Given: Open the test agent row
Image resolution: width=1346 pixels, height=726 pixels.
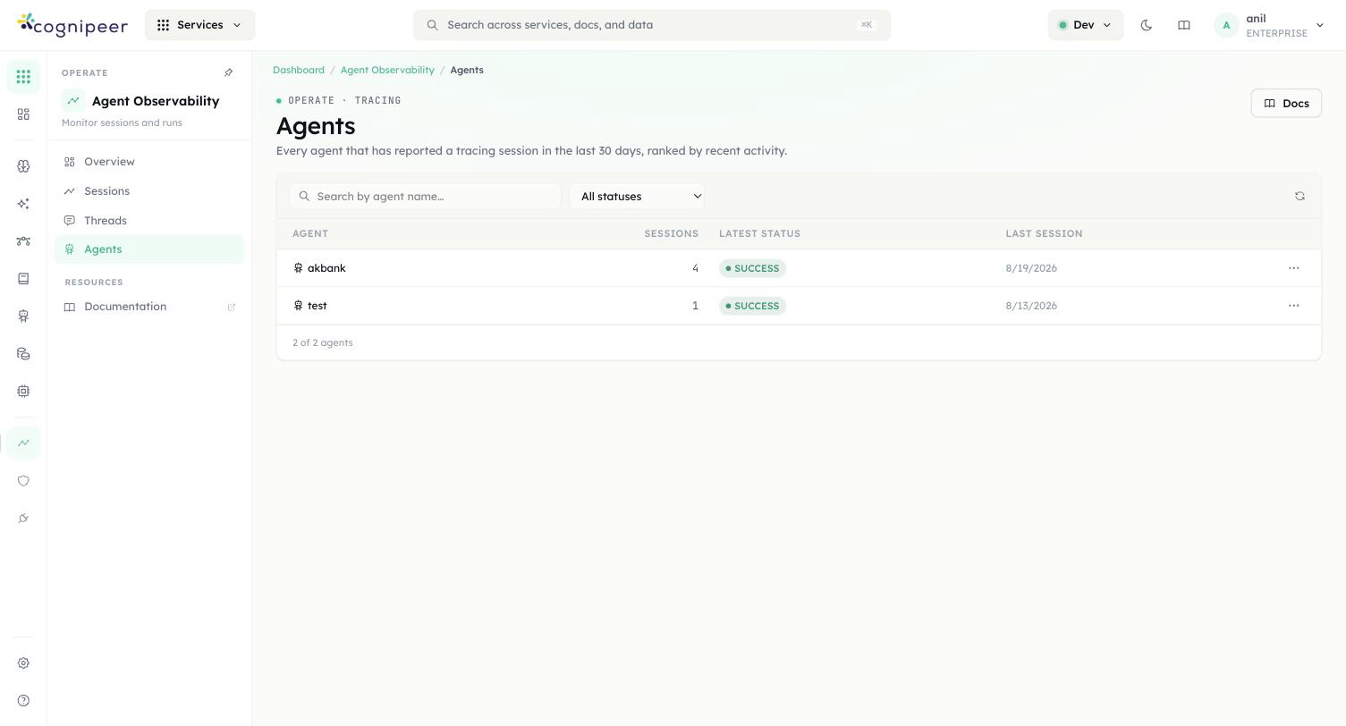Looking at the screenshot, I should (799, 306).
